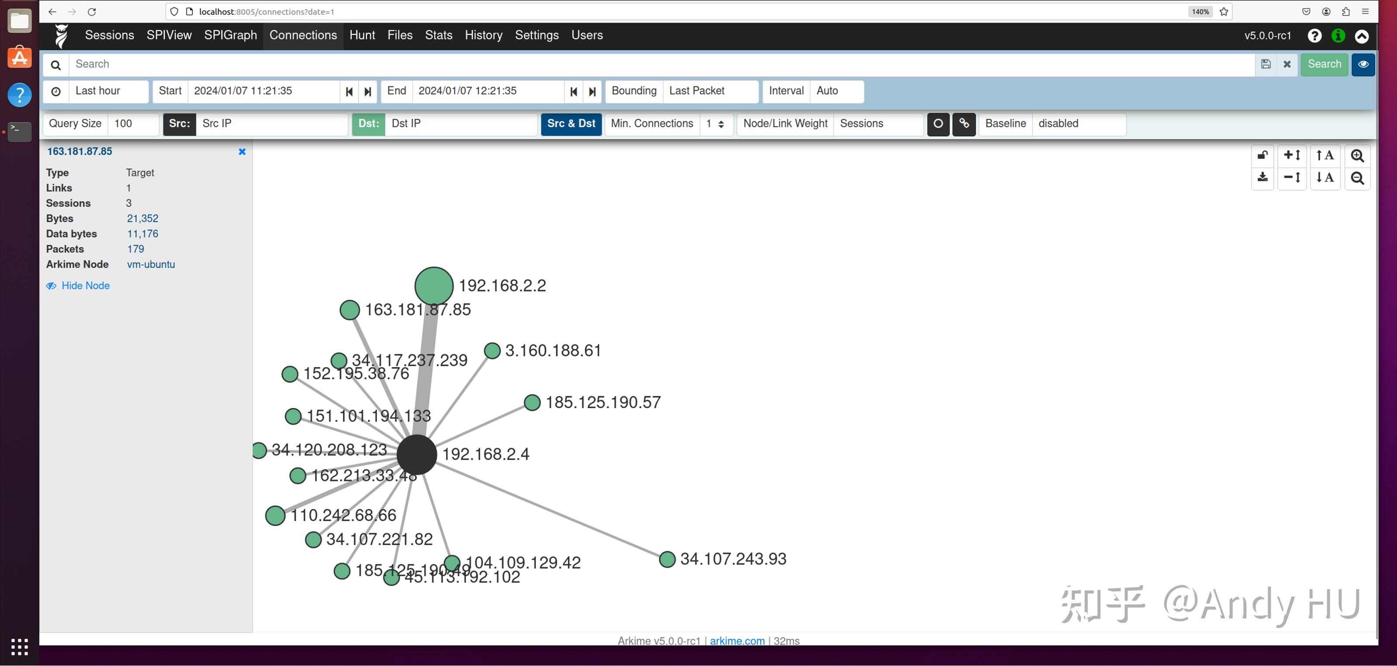Increase node distance with plus arrow icon

tap(1292, 156)
